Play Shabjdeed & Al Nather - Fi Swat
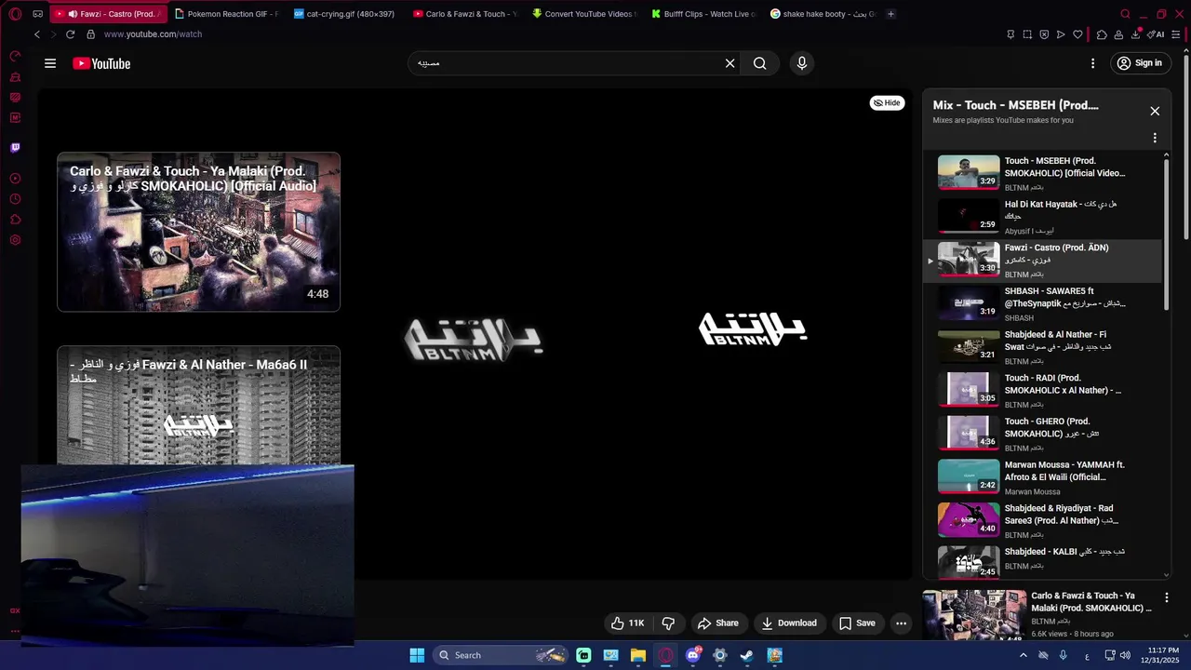Screen dimensions: 1191x670 click(1042, 346)
